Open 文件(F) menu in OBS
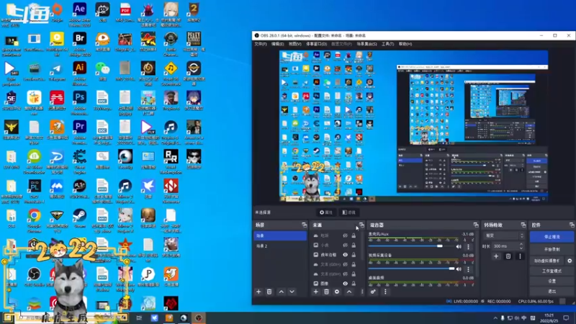This screenshot has width=576, height=324. coord(261,44)
